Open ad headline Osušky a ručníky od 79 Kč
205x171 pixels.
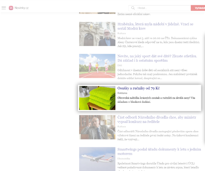point(138,88)
